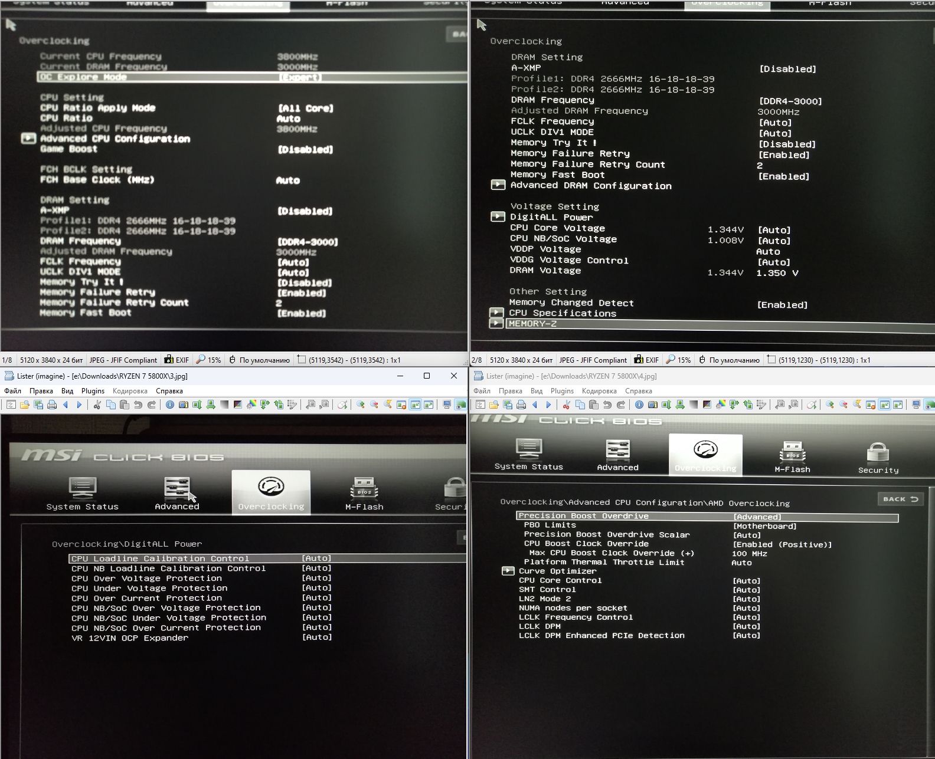Select the System Status tab in the AMD Overclocking photo
935x759 pixels.
529,454
